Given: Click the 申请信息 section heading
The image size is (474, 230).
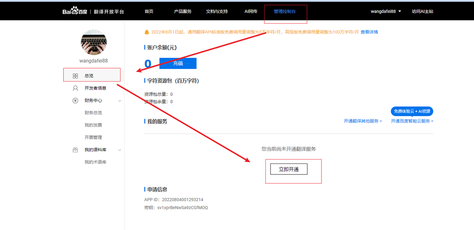Looking at the screenshot, I should point(157,189).
